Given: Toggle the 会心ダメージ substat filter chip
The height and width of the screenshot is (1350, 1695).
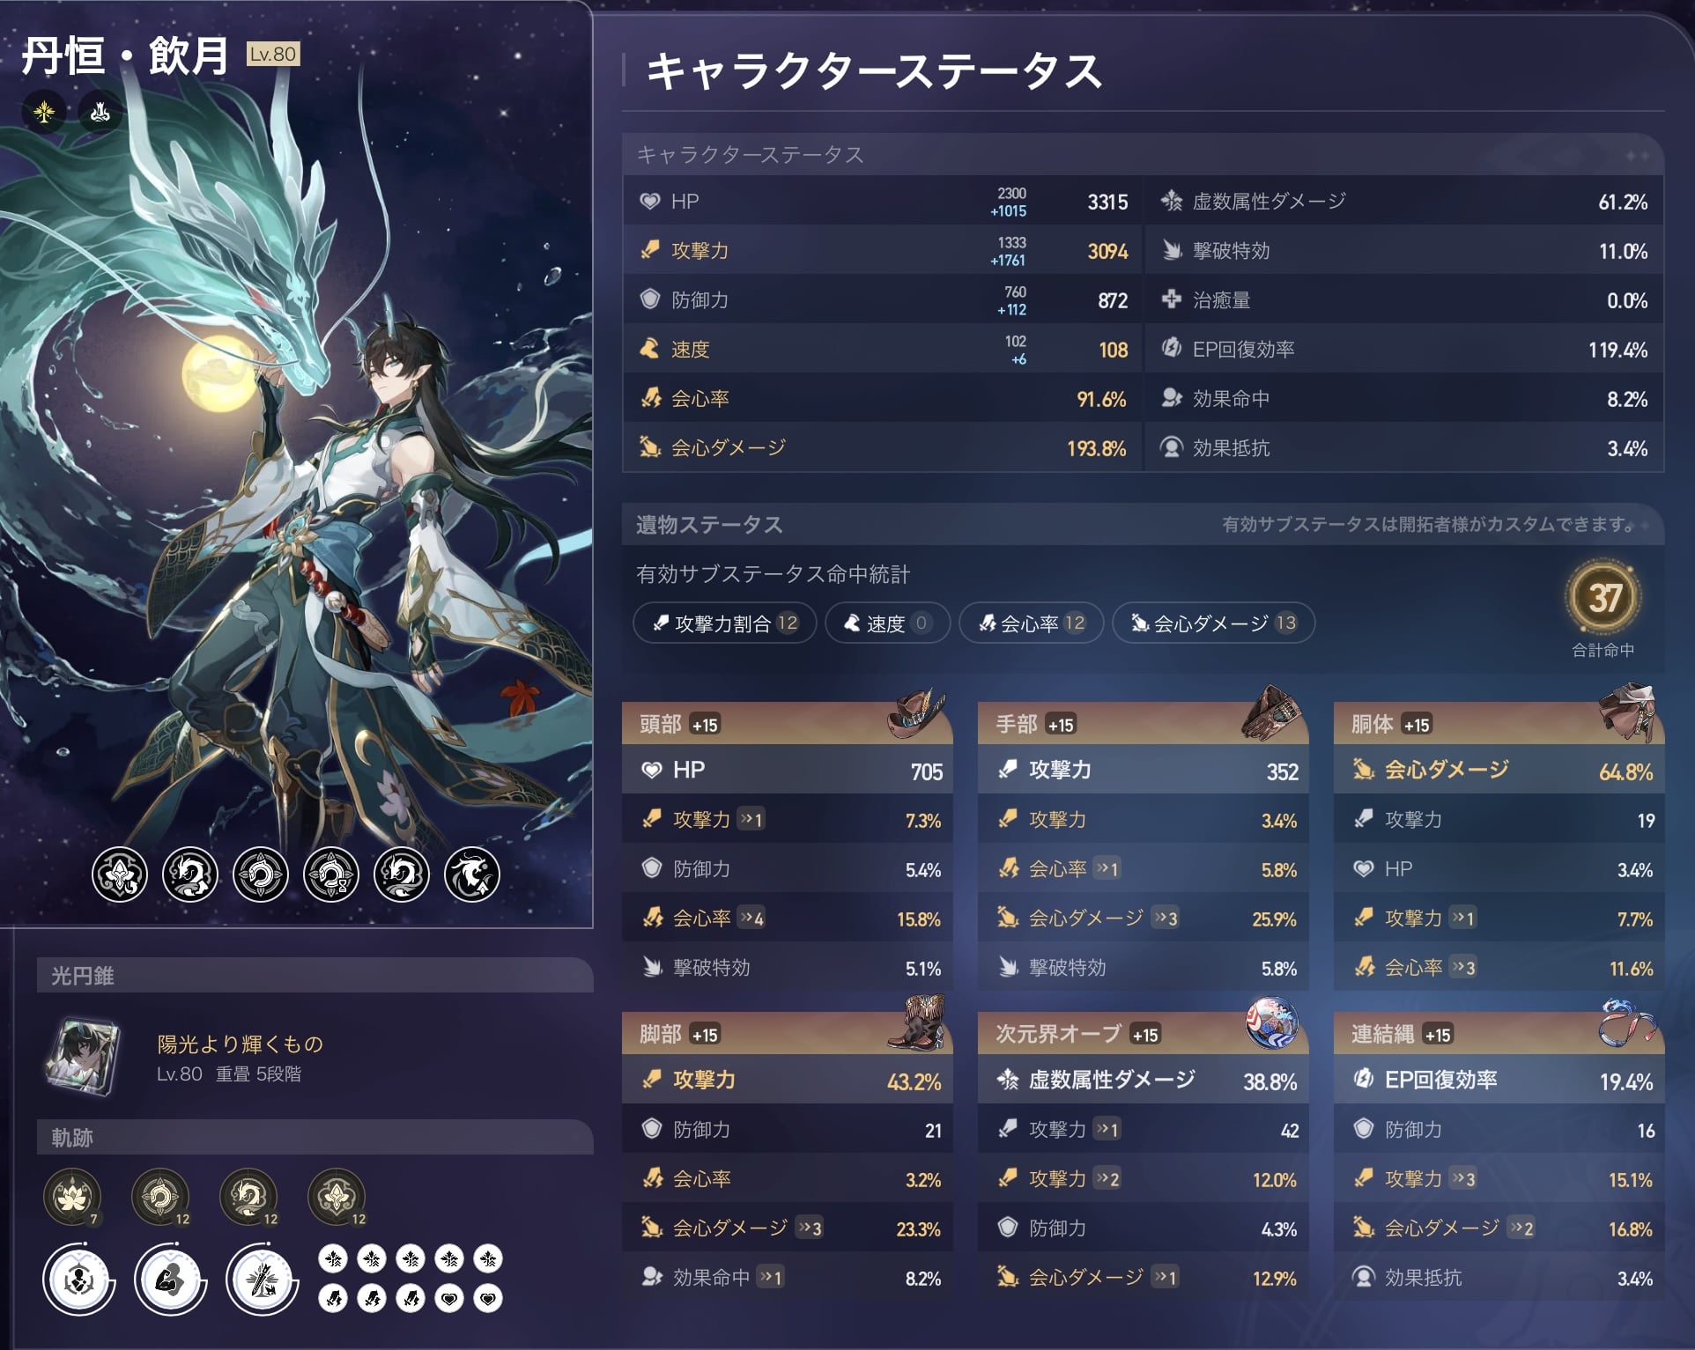Looking at the screenshot, I should coord(1213,623).
